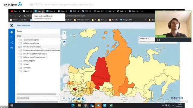This screenshot has height=108, width=193.
Task: Open the Main web map header link
Action: coord(23,25)
